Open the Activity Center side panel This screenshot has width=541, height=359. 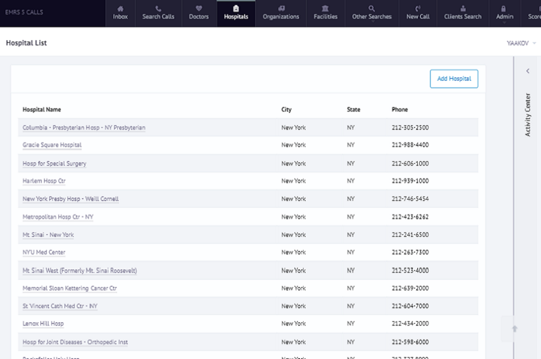click(x=527, y=115)
